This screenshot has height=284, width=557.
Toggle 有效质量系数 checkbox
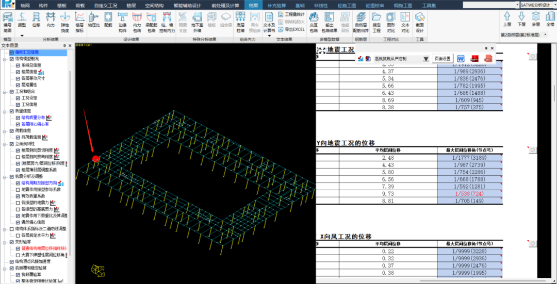(18, 196)
